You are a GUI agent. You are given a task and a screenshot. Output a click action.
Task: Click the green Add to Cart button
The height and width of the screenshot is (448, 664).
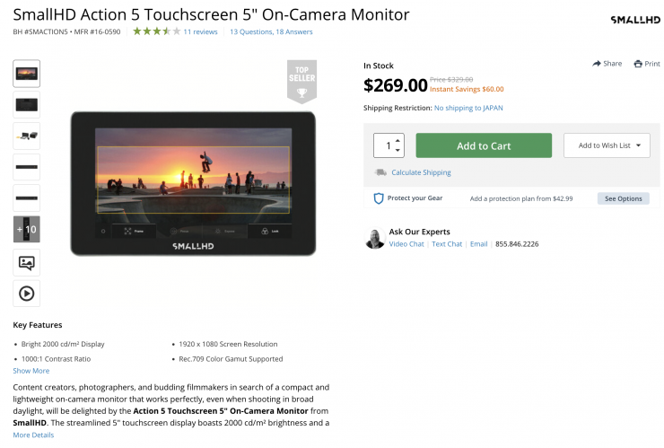[484, 145]
